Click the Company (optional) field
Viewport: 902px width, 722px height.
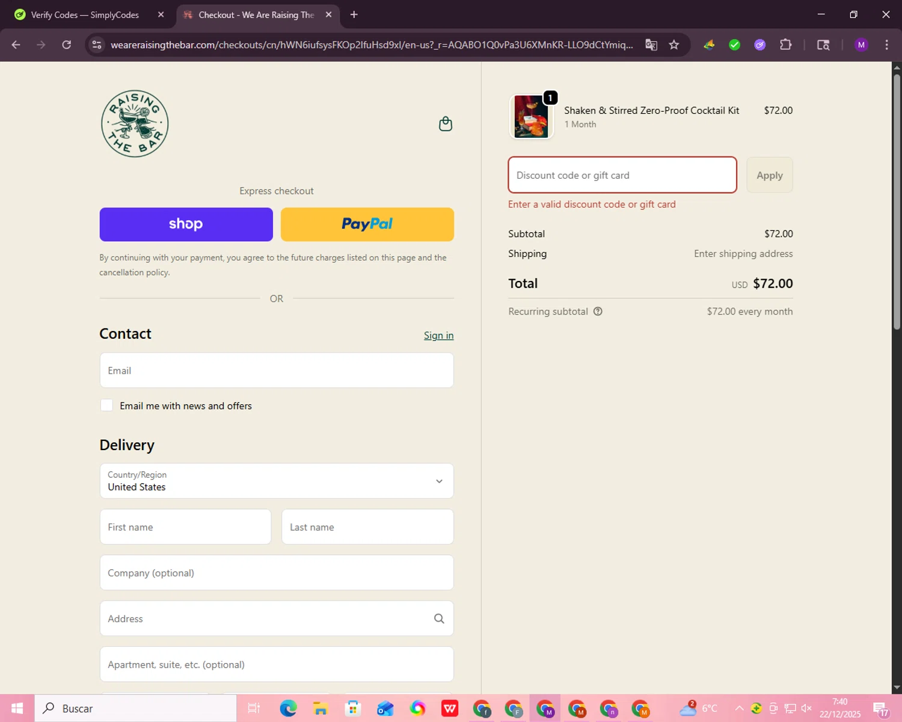(277, 573)
